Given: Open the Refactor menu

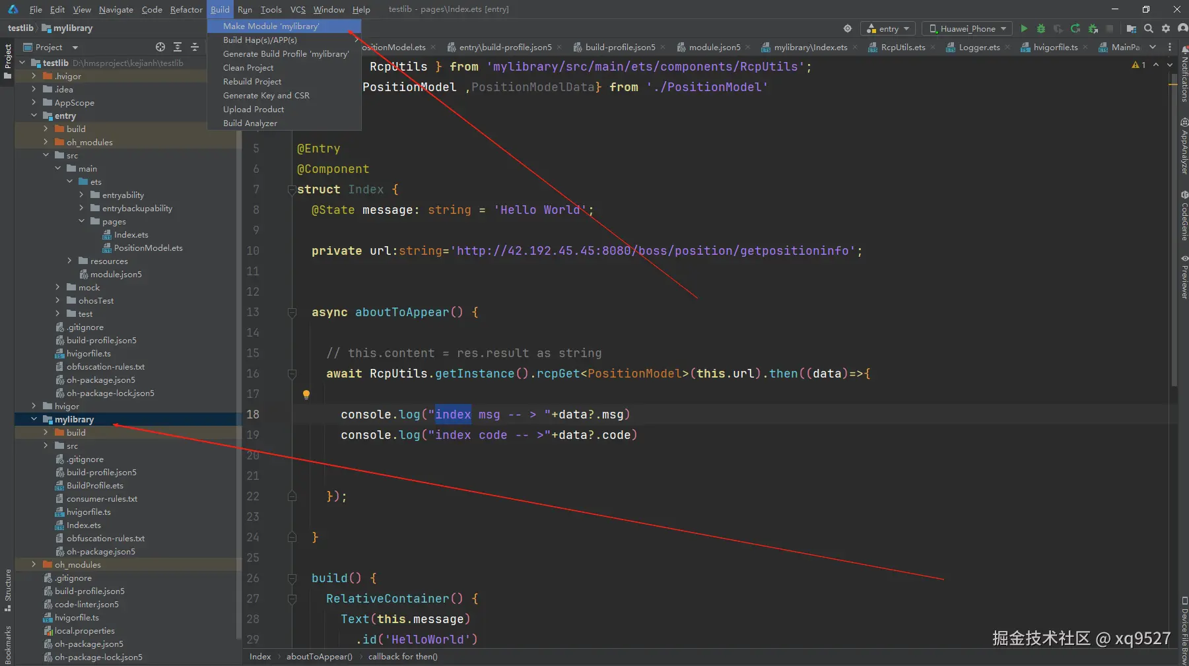Looking at the screenshot, I should [x=186, y=9].
